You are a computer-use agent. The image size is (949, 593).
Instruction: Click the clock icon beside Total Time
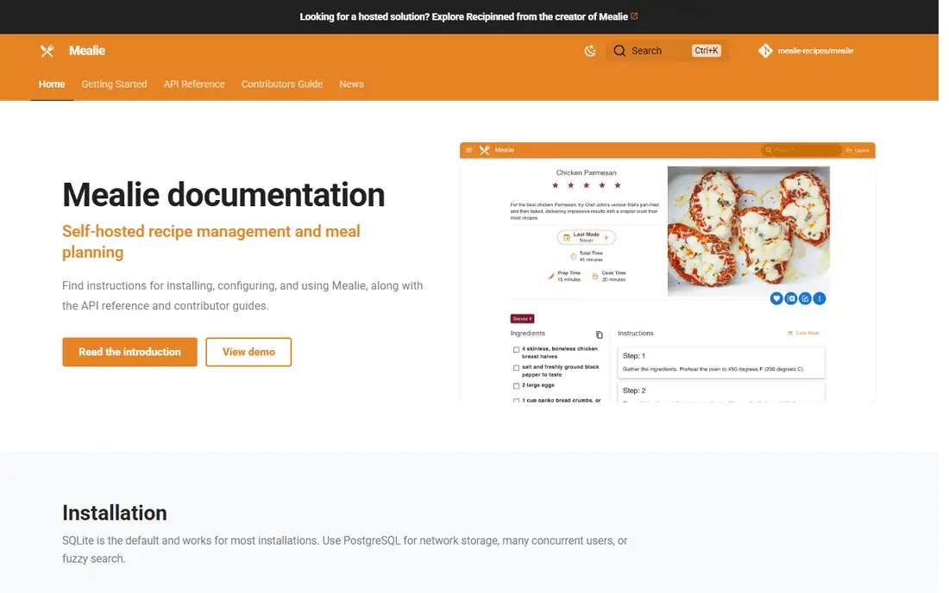click(x=573, y=257)
